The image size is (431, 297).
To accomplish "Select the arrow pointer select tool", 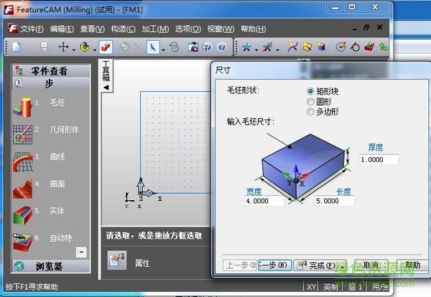I will (152, 47).
